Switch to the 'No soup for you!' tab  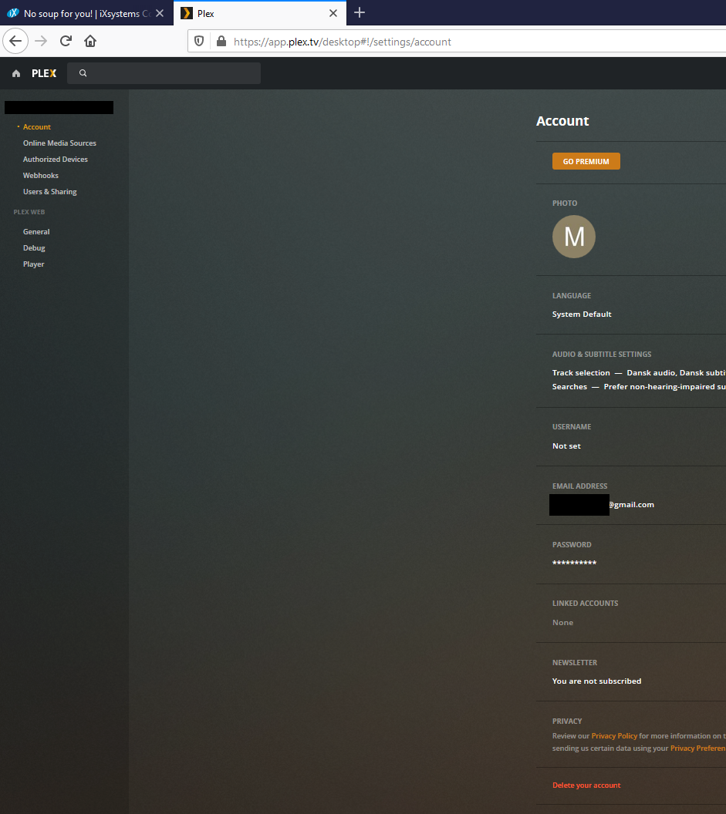(86, 14)
